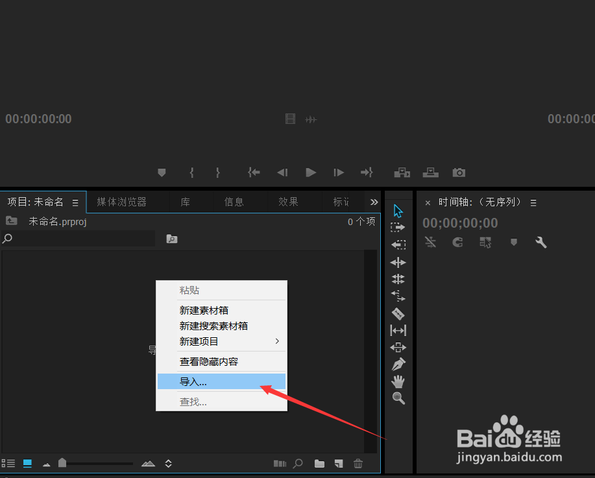Toggle timeline Snap magnet

457,242
